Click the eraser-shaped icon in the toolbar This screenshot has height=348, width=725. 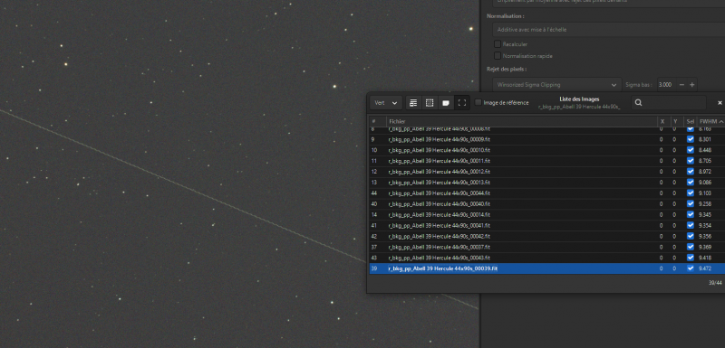pos(446,103)
